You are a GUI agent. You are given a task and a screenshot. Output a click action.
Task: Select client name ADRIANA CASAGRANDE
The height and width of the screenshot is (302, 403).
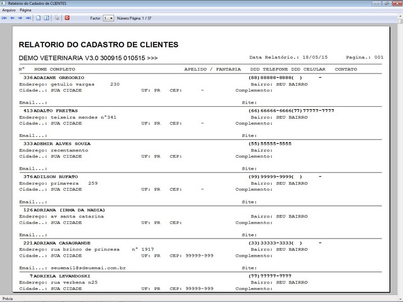coord(62,243)
